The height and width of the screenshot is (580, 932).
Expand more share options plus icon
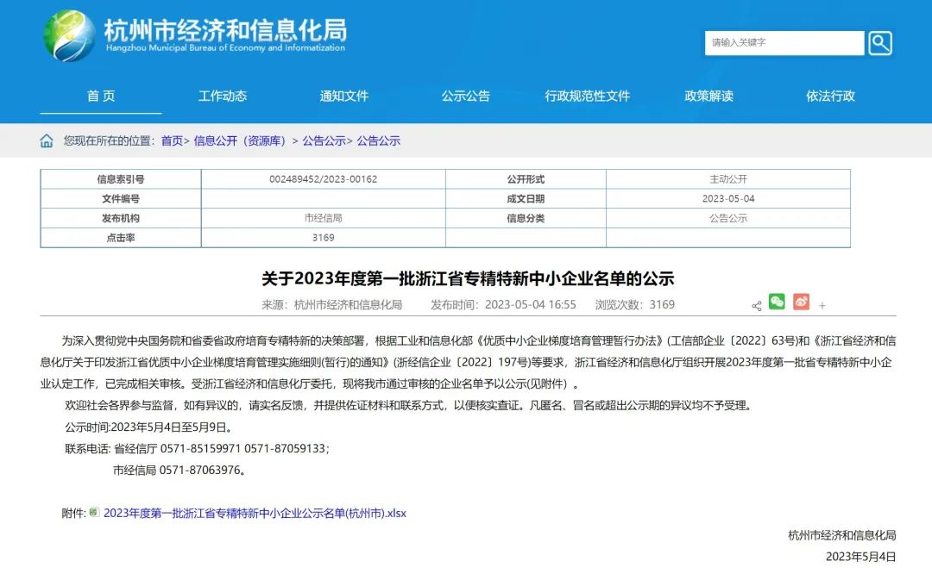click(822, 306)
